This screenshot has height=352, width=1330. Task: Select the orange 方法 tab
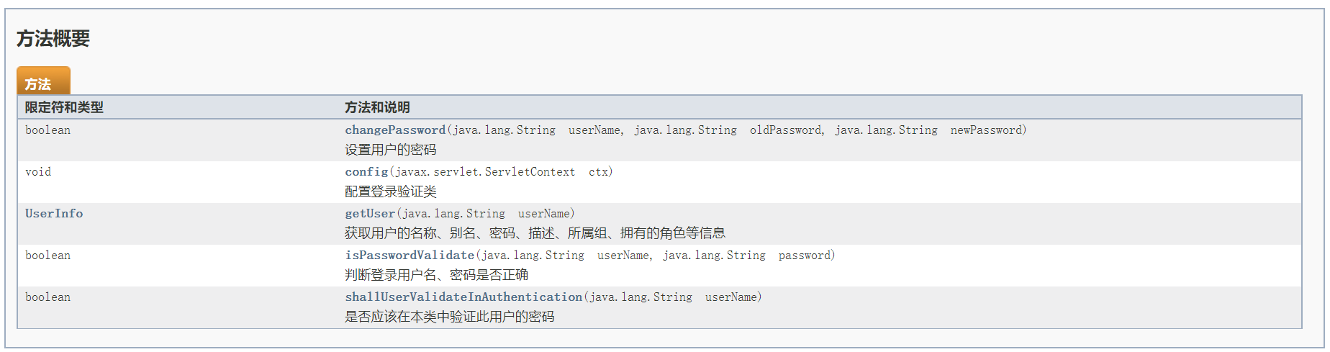coord(43,81)
